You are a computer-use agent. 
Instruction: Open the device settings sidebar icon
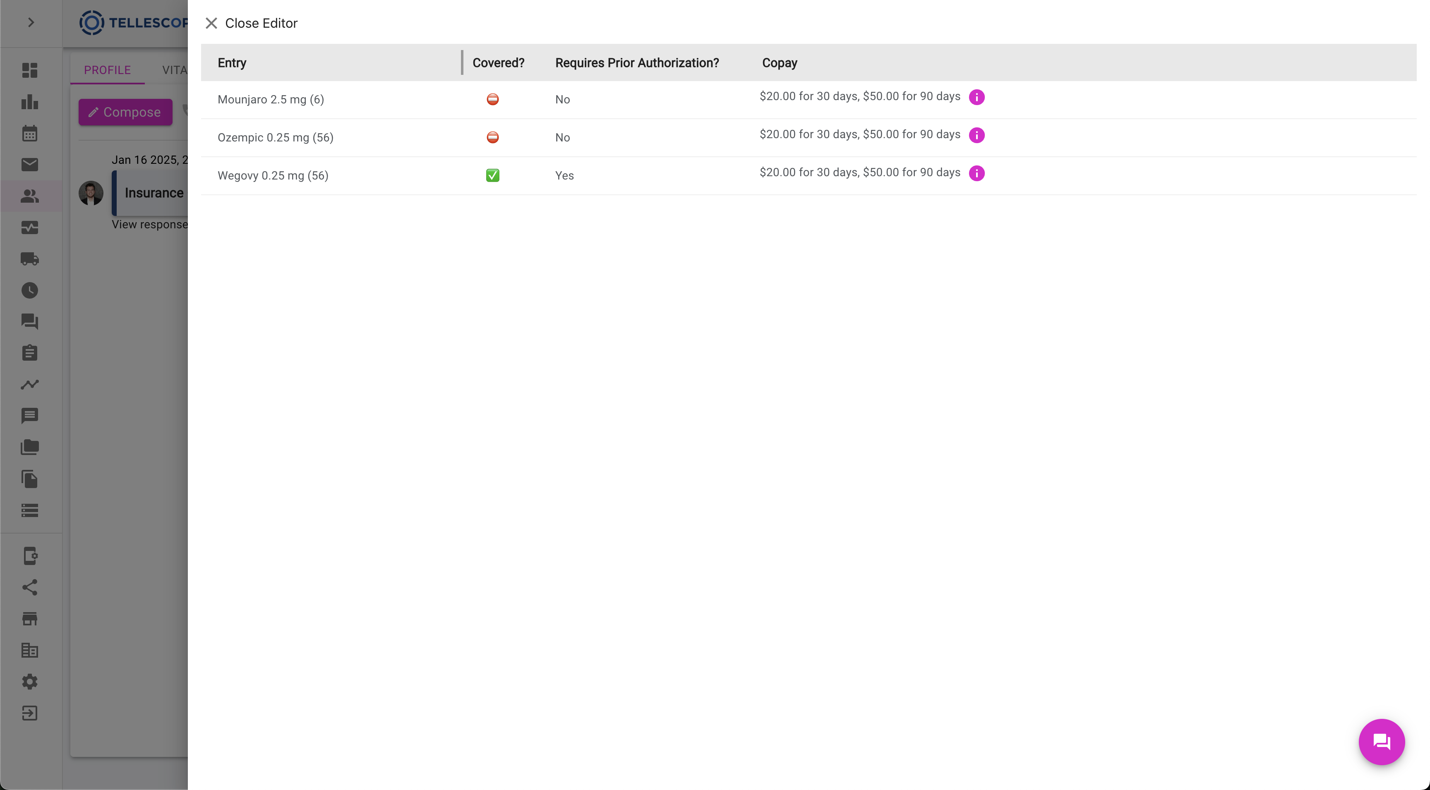tap(30, 556)
